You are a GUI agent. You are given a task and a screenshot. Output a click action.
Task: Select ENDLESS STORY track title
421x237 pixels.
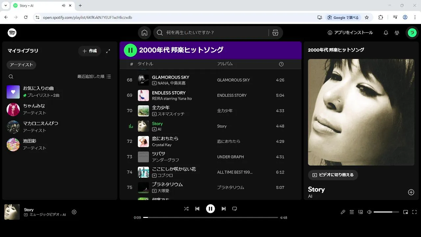[x=169, y=93]
